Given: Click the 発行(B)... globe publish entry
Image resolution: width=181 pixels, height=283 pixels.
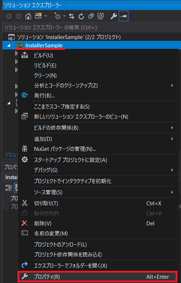Looking at the screenshot, I should 98,95.
